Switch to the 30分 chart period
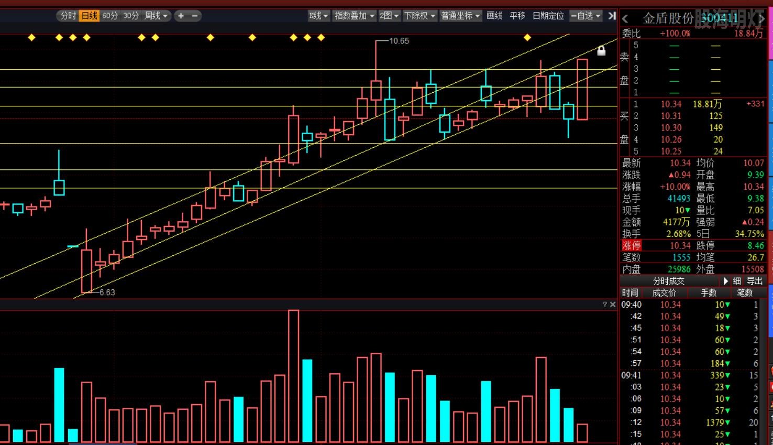Viewport: 773px width, 445px height. click(x=131, y=16)
